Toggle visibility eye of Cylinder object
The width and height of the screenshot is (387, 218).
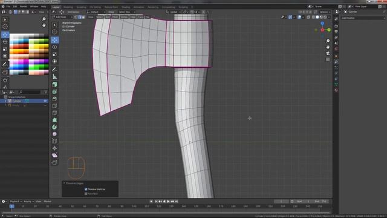(45, 101)
